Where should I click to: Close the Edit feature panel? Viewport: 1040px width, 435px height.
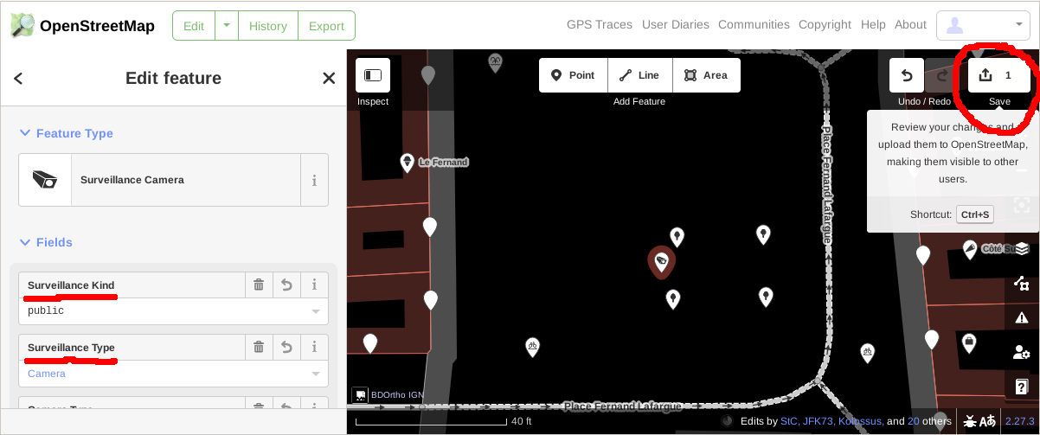point(329,79)
